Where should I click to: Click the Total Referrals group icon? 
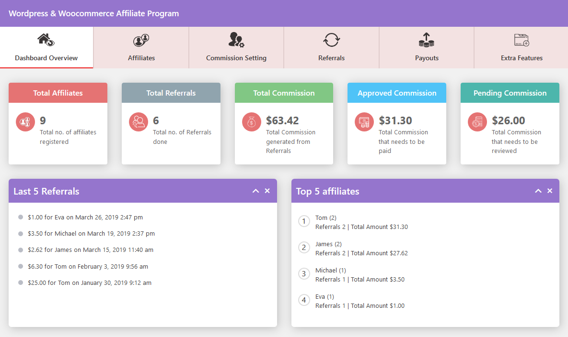coord(138,122)
